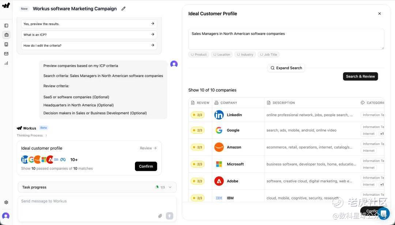395x225 pixels.
Task: Toggle the Product filter chip
Action: 199,54
